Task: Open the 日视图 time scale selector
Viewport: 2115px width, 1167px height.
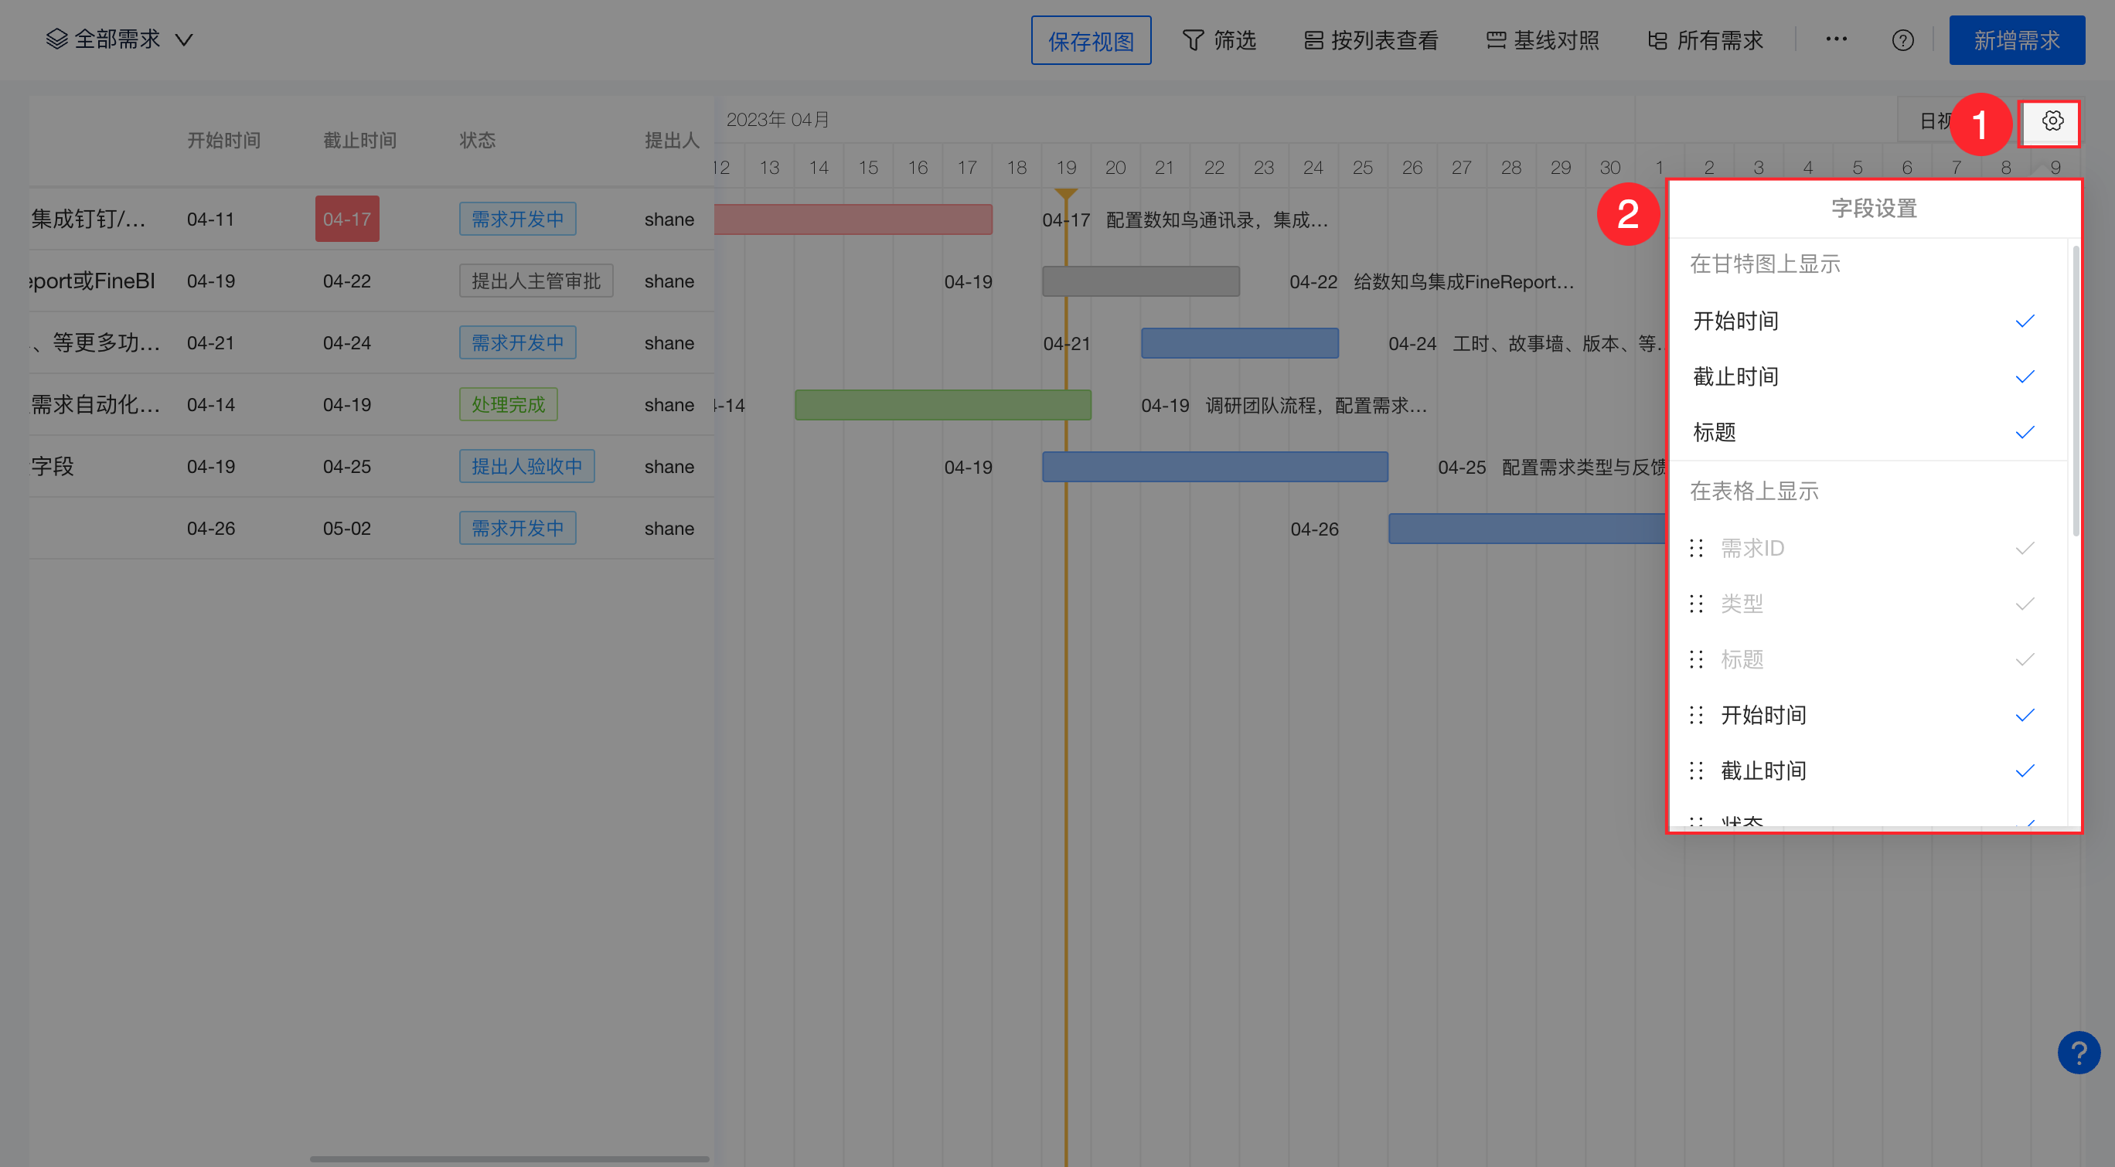Action: point(1929,121)
